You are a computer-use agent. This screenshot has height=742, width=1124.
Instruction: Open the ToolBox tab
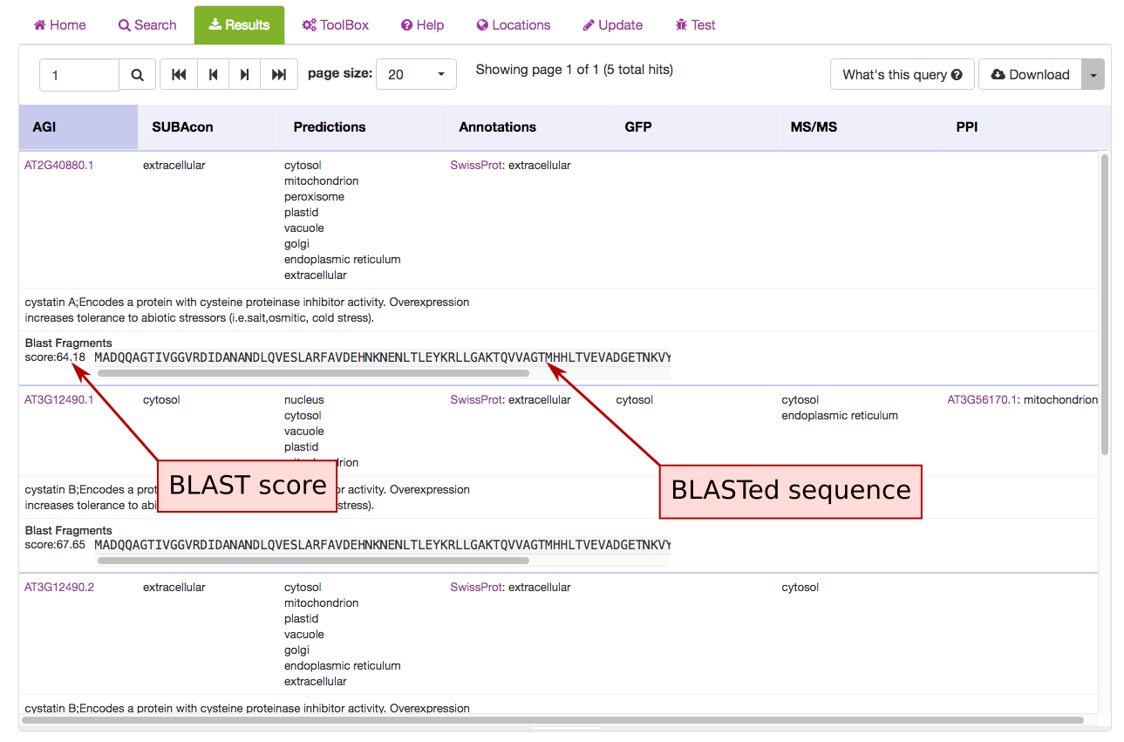pos(336,24)
